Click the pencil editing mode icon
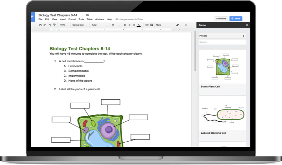Screen dimensions: 282x165 pos(177,25)
